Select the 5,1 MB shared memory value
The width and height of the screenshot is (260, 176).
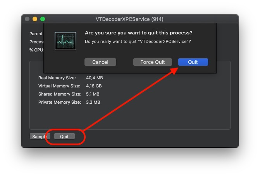coord(93,94)
